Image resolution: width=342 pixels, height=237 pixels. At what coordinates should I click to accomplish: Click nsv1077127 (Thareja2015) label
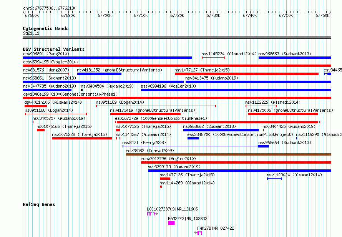(202, 70)
